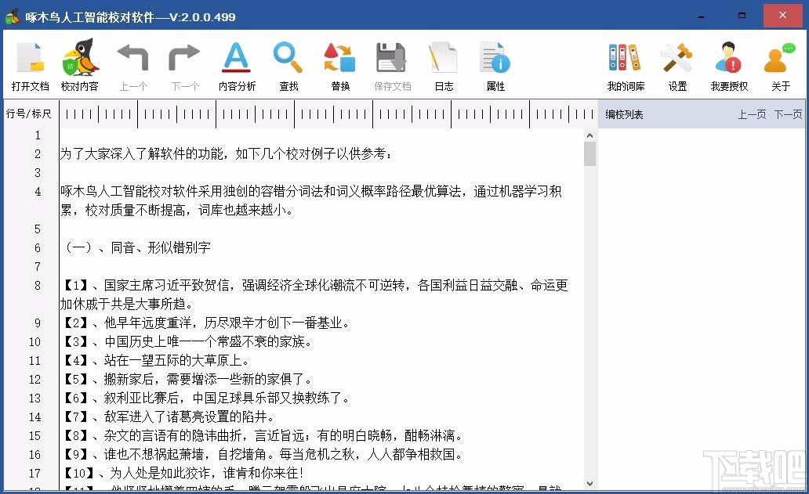Screen dimensions: 809x494
Task: Click the scrollbar down arrow
Action: click(x=590, y=483)
